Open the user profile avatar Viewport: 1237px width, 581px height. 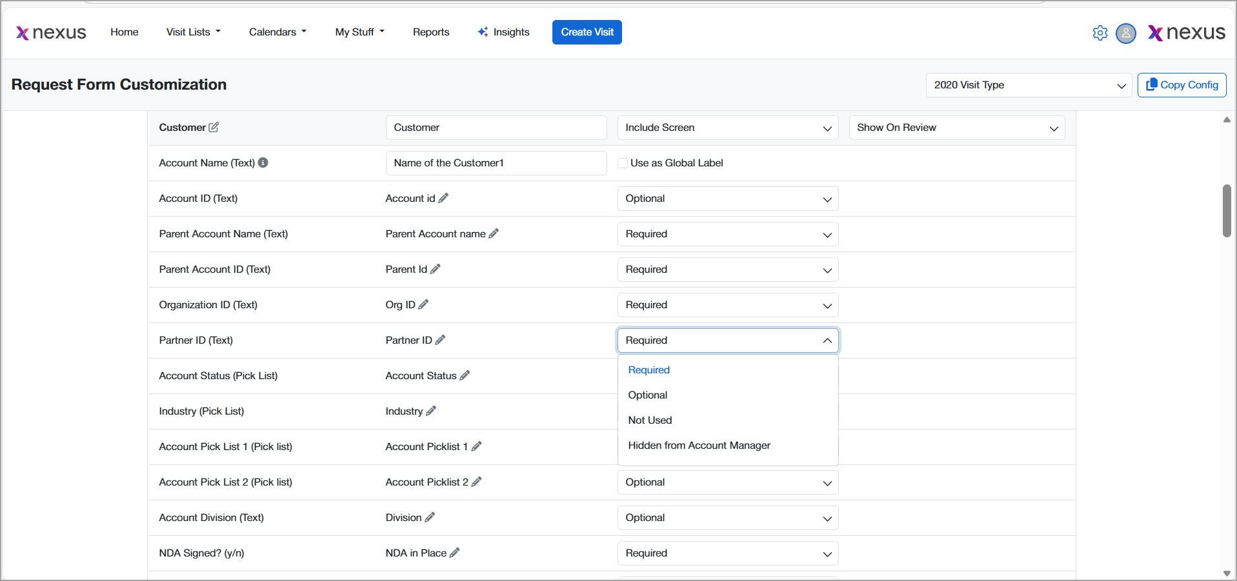click(x=1126, y=33)
